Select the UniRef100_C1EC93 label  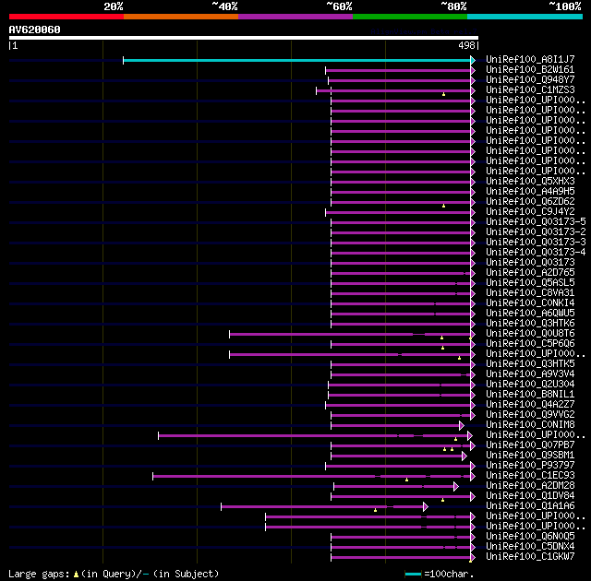(x=530, y=476)
